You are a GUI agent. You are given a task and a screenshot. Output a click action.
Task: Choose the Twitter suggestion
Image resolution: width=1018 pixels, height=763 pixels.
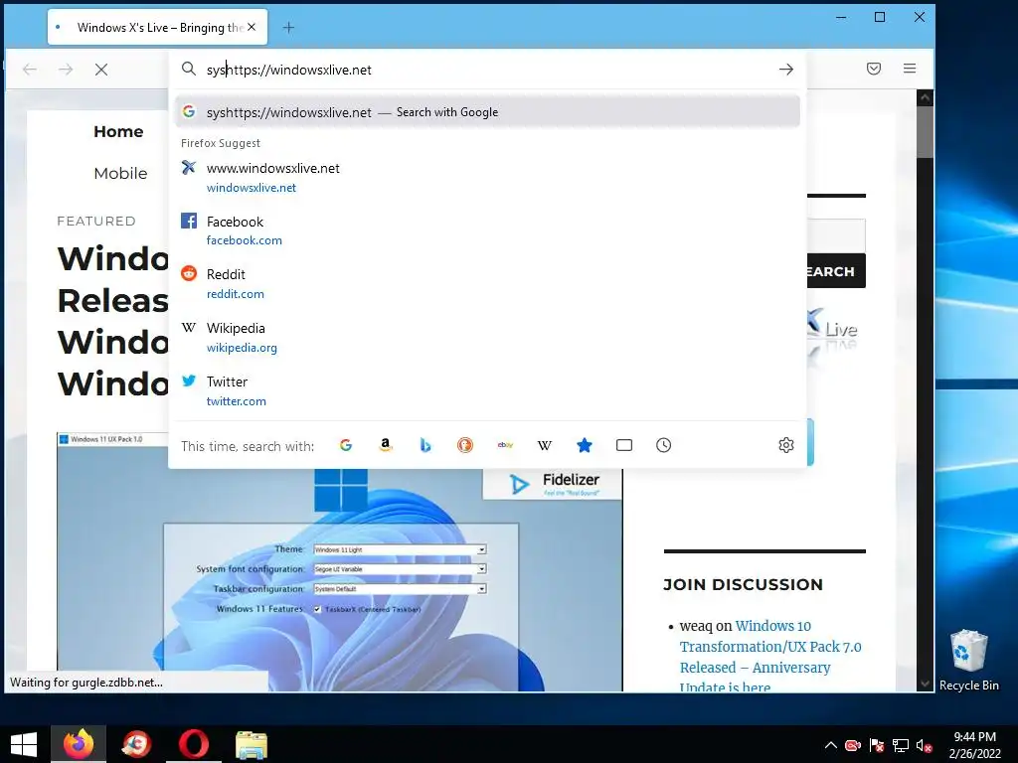point(487,390)
